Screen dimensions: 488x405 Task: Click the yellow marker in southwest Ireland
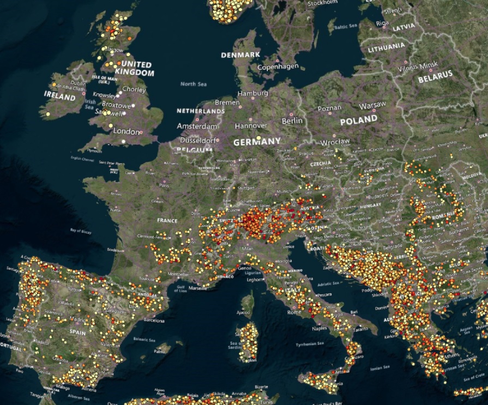[x=48, y=114]
